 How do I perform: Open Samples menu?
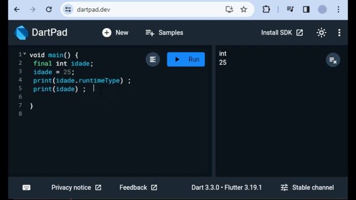164,33
